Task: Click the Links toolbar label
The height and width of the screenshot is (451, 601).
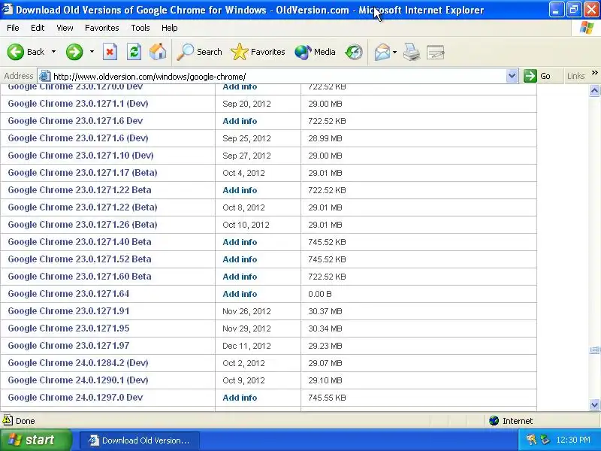Action: pos(576,76)
